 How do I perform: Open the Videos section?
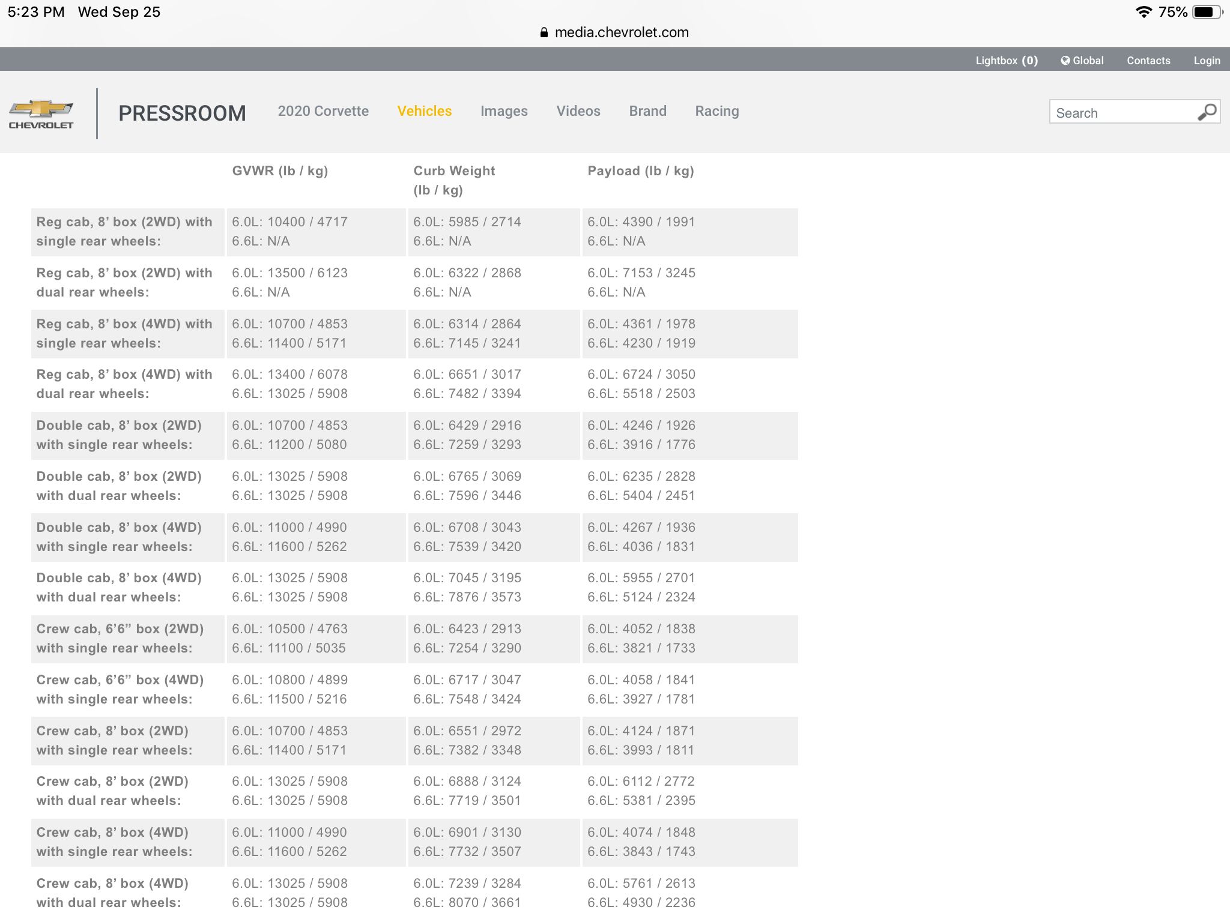tap(578, 111)
